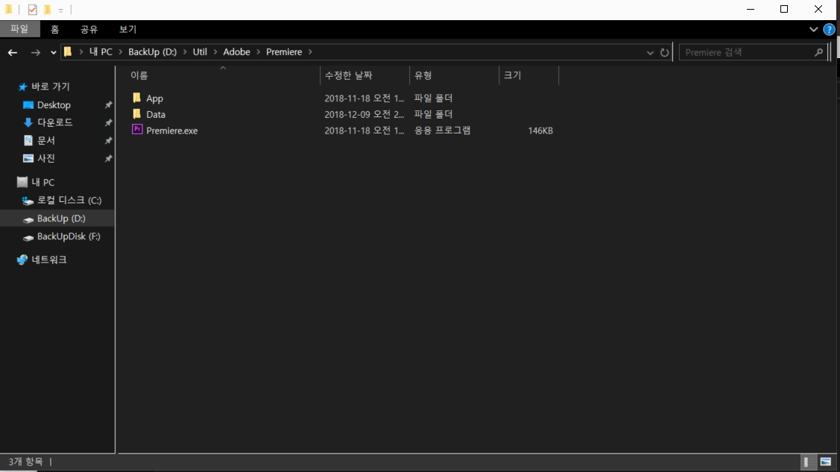Open the Quick Access Toolbar customize arrow
The height and width of the screenshot is (472, 840).
pyautogui.click(x=60, y=10)
